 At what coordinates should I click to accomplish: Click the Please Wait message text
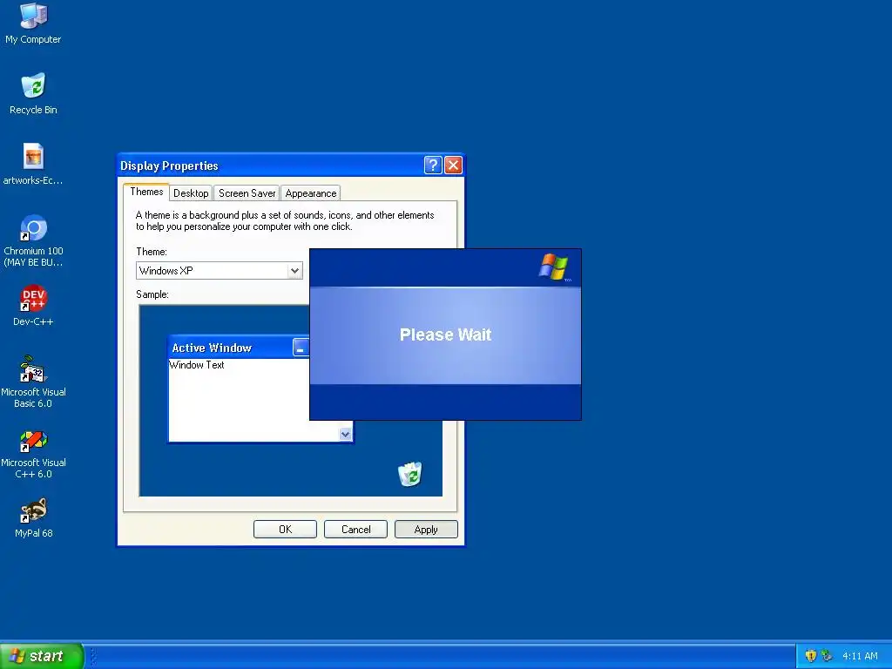click(x=445, y=334)
